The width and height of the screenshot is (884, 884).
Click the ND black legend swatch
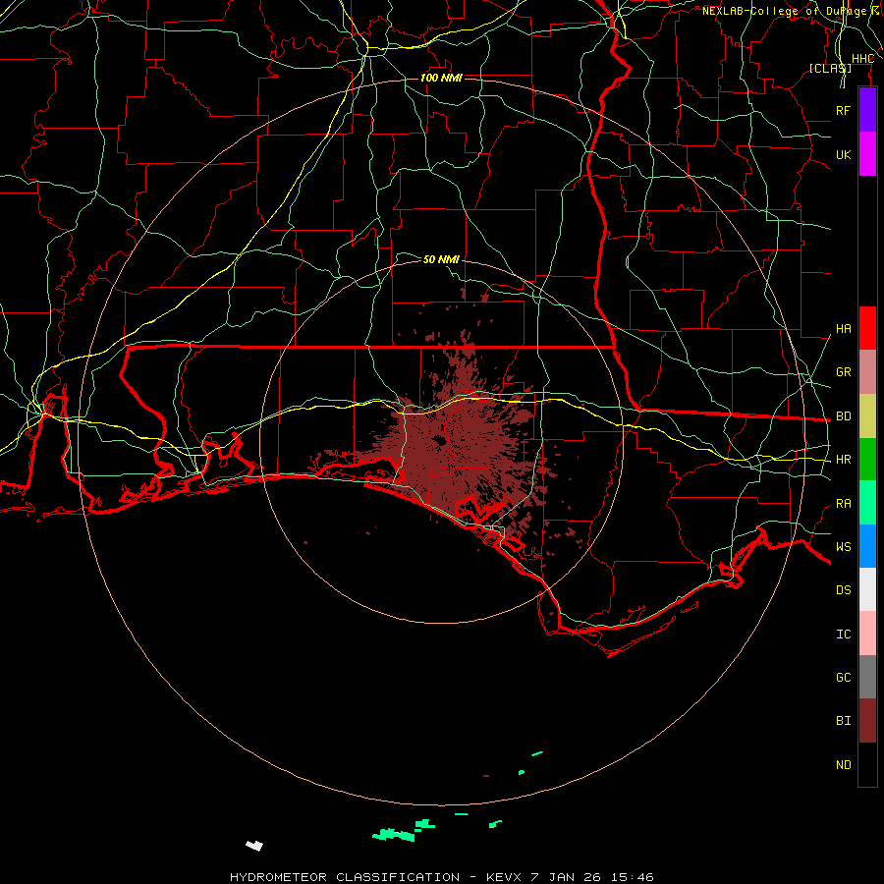pyautogui.click(x=867, y=764)
